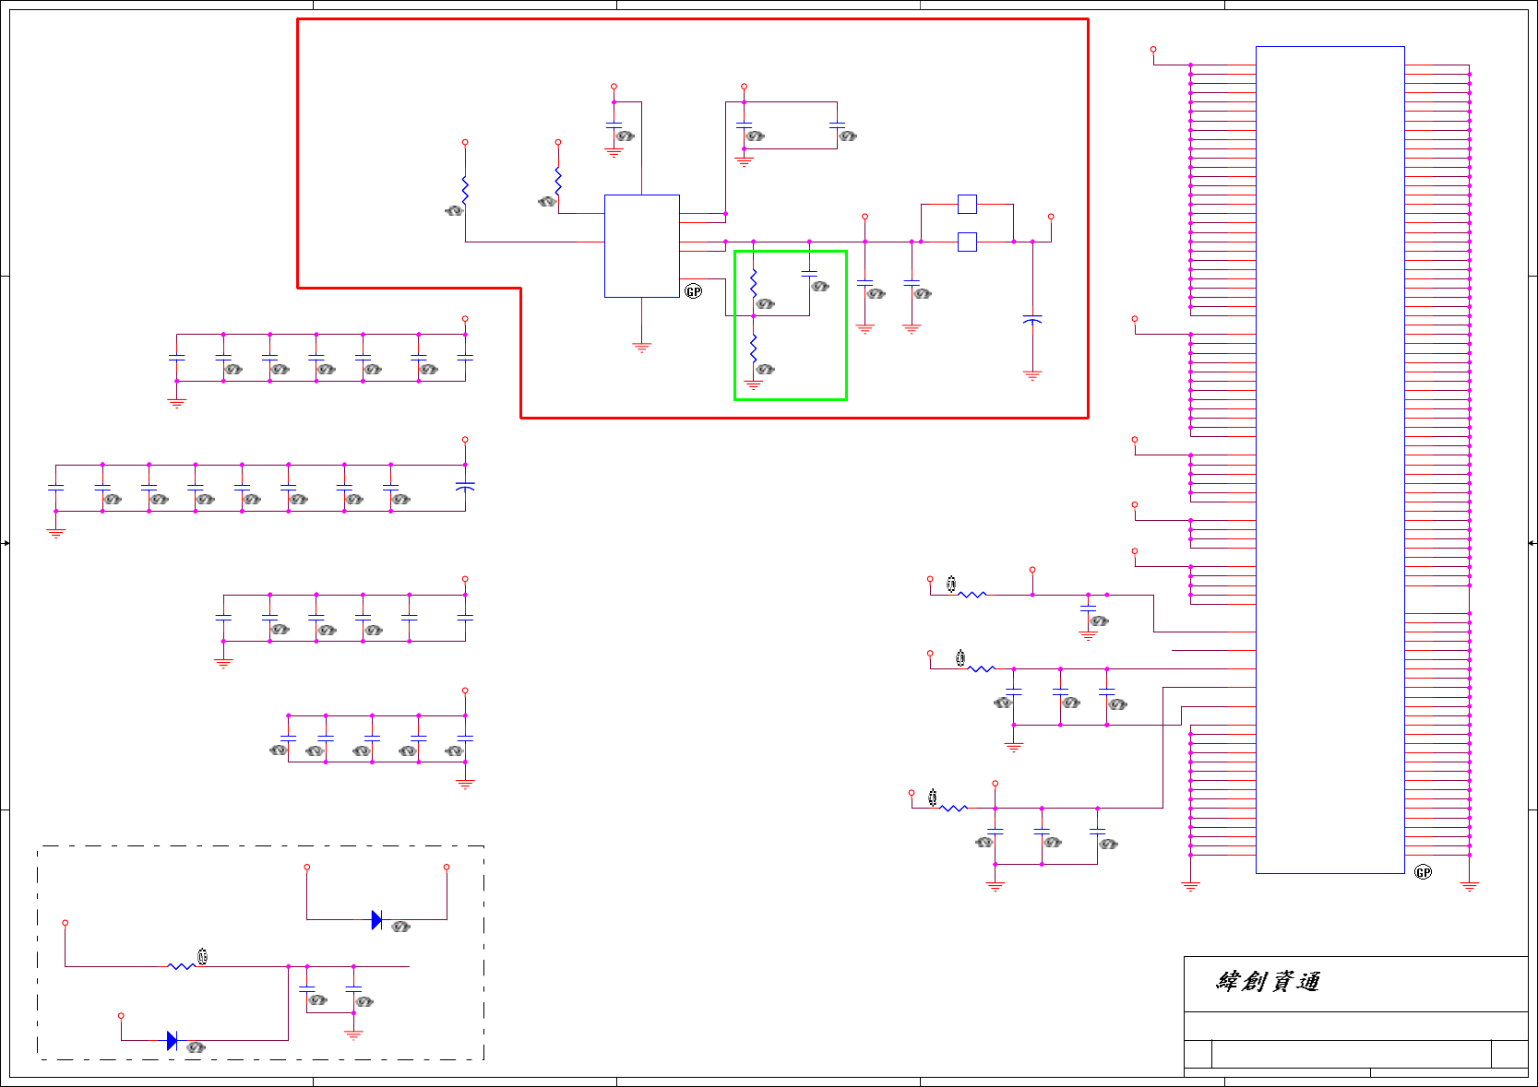Select the horizontal resistor inside the dashed box
This screenshot has width=1538, height=1087.
181,966
